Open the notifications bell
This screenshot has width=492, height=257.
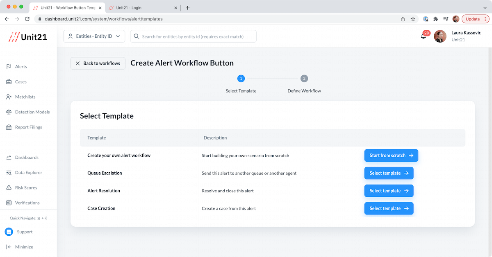424,36
